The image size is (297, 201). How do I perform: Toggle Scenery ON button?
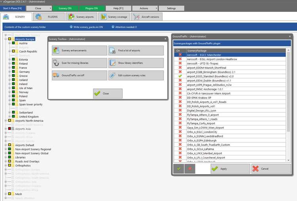click(65, 8)
